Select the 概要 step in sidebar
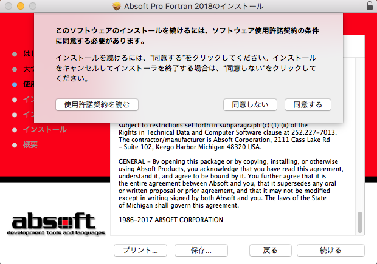377x264 pixels. coord(30,144)
